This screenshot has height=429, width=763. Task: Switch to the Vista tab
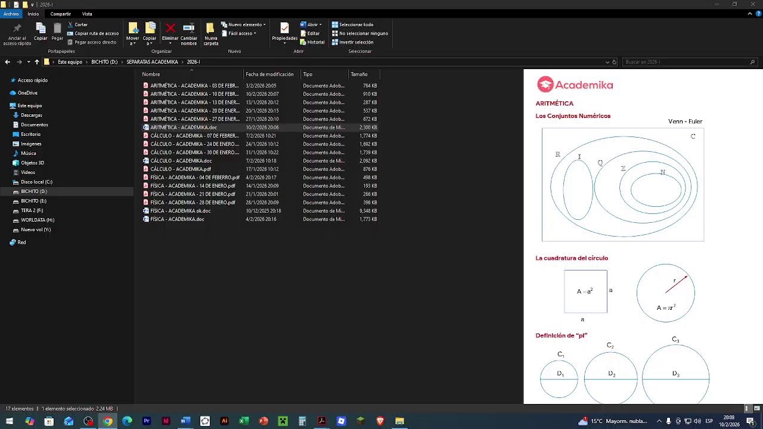(x=87, y=14)
